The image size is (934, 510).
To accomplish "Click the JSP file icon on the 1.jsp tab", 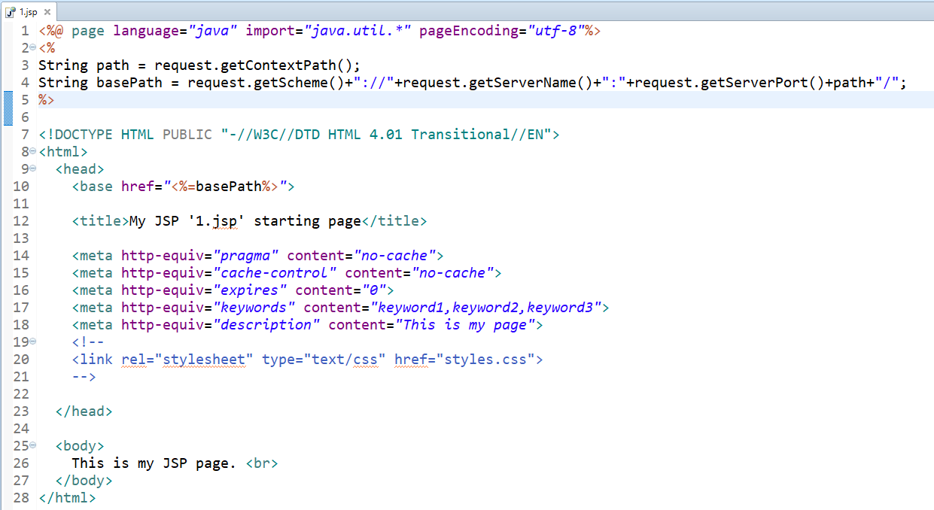I will click(11, 12).
